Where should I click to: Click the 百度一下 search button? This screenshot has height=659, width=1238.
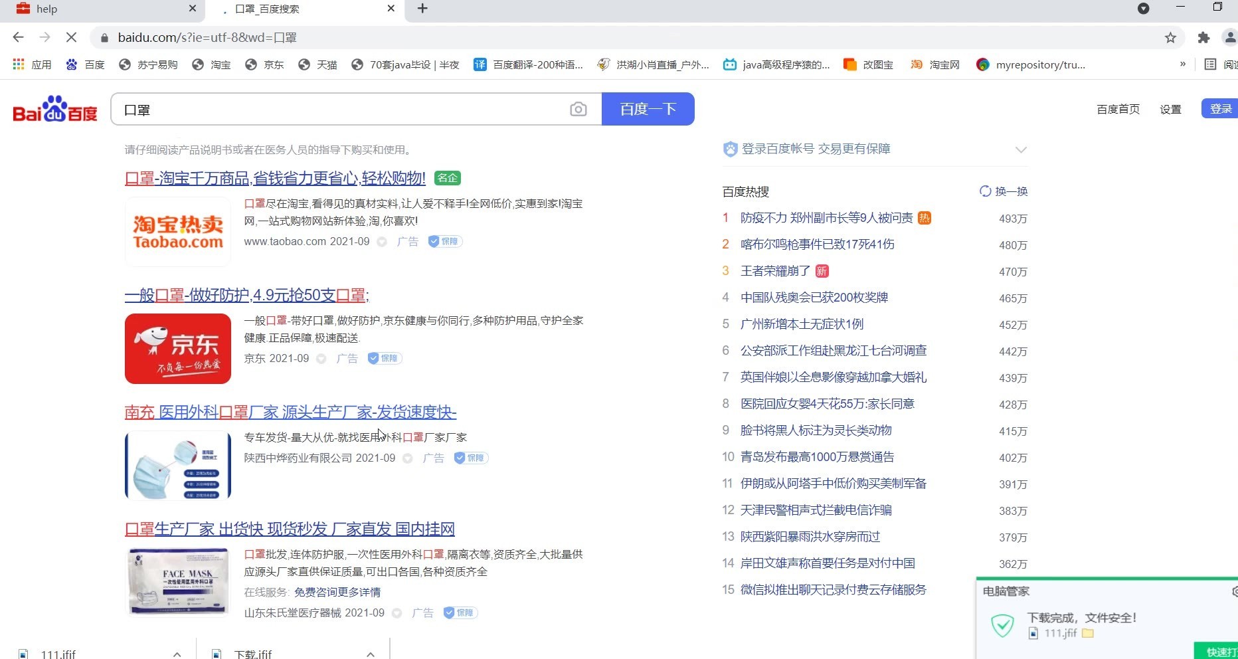click(648, 109)
